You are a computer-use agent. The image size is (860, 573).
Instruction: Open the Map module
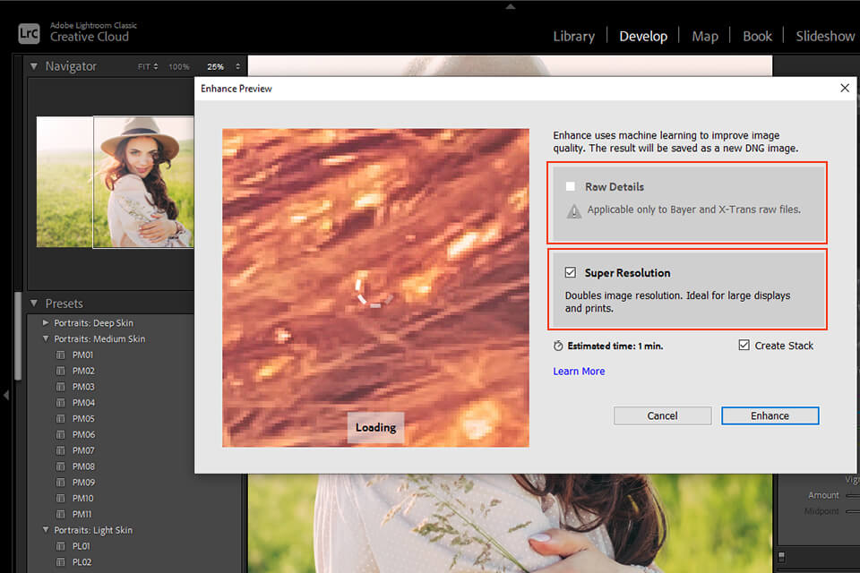705,36
